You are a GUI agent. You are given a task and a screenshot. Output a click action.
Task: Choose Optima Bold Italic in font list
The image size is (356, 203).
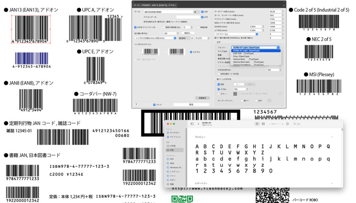coord(256,62)
